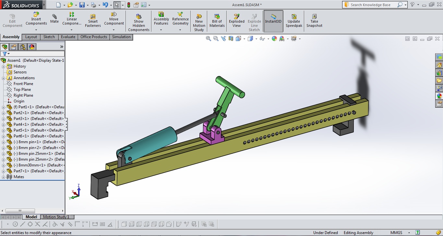The width and height of the screenshot is (443, 236).
Task: Open Move Component dropdown arrow
Action: tap(114, 30)
